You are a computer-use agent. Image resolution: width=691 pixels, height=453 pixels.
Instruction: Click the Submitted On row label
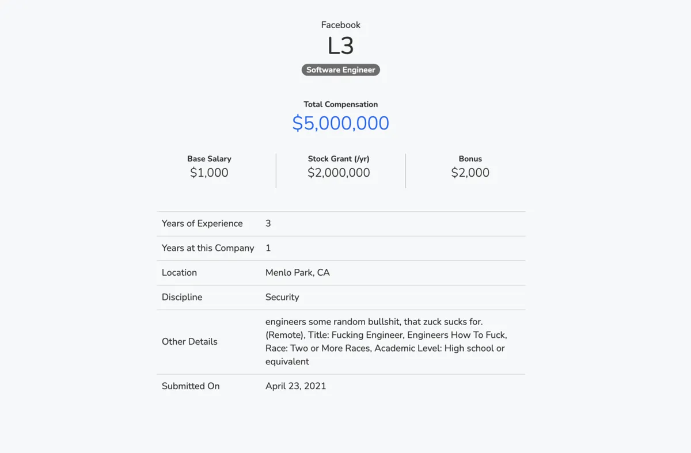pos(191,386)
